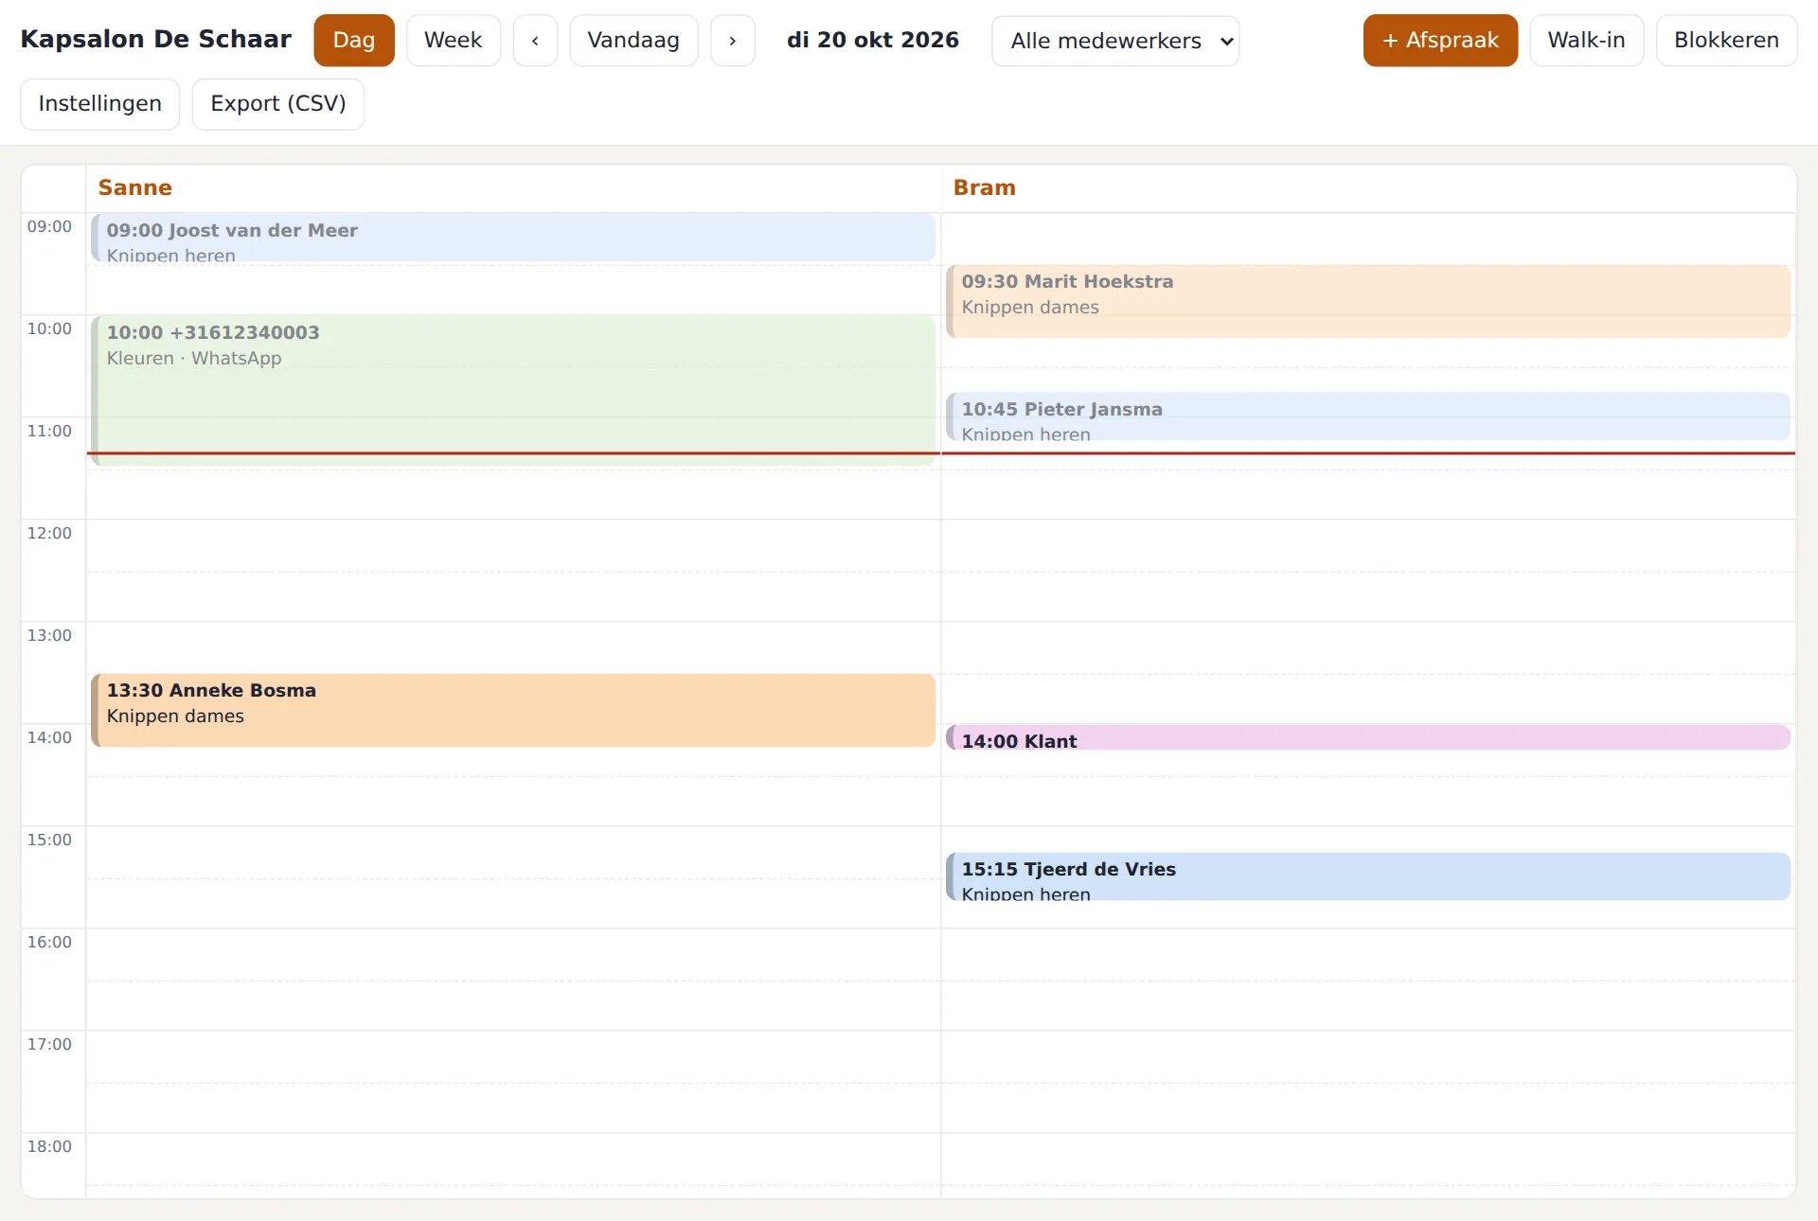Open Tjeerd de Vries 15:15 appointment
Screen dimensions: 1818x1221
pos(1368,876)
